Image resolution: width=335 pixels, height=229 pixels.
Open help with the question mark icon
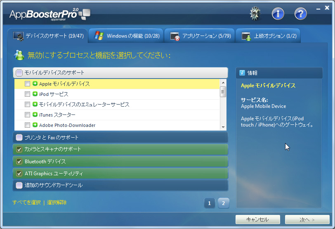300,14
